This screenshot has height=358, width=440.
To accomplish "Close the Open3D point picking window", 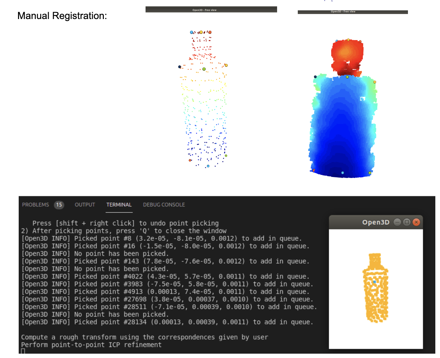I will [x=416, y=222].
